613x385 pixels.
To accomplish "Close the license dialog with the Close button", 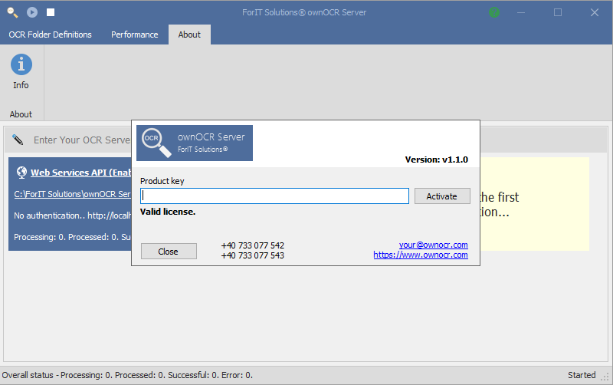I will (x=169, y=252).
